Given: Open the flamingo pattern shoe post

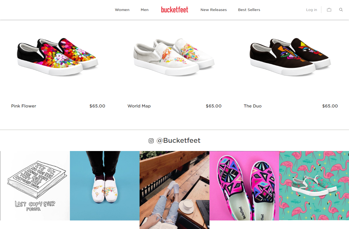Looking at the screenshot, I should click(x=314, y=186).
